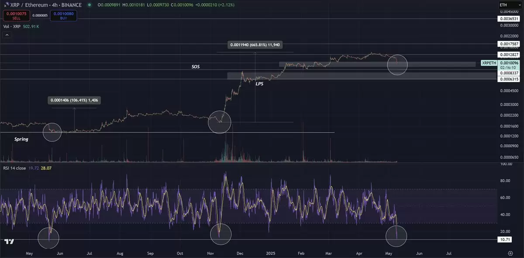Select the 665.81% price range measurement label
524x258 pixels.
pyautogui.click(x=255, y=45)
